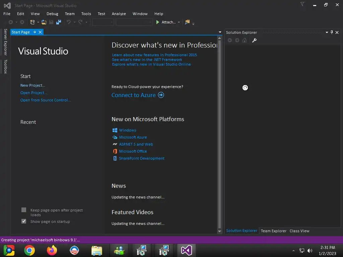Click the Solution Explorer Forward arrow icon
343x257 pixels.
click(237, 40)
